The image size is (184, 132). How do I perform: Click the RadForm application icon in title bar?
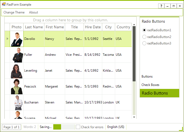(4, 4)
